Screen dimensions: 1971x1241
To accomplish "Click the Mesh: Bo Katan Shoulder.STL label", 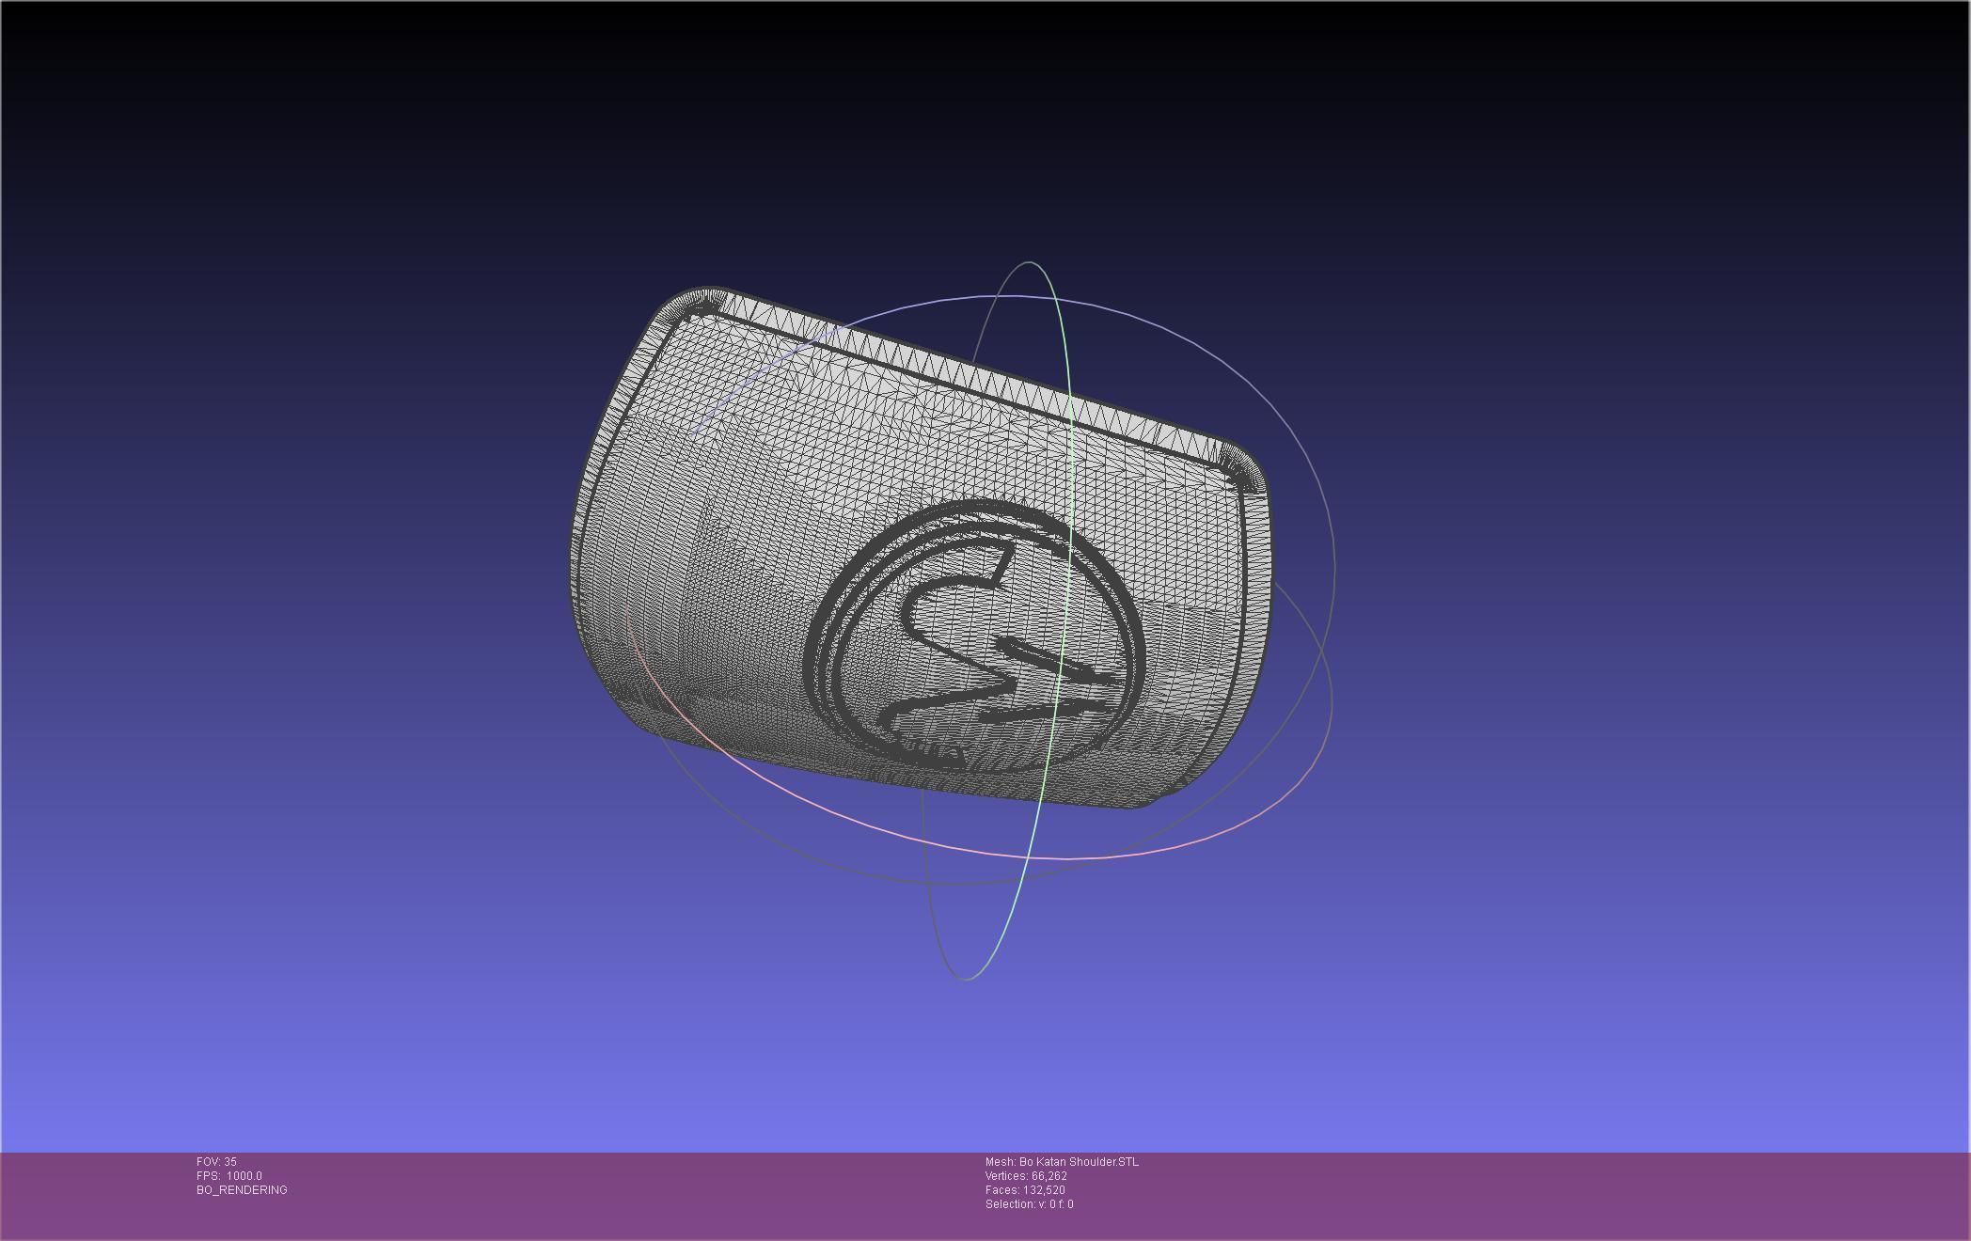I will click(x=1062, y=1162).
